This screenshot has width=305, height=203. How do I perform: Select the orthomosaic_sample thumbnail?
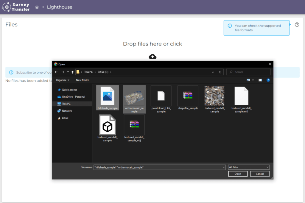pos(134,98)
